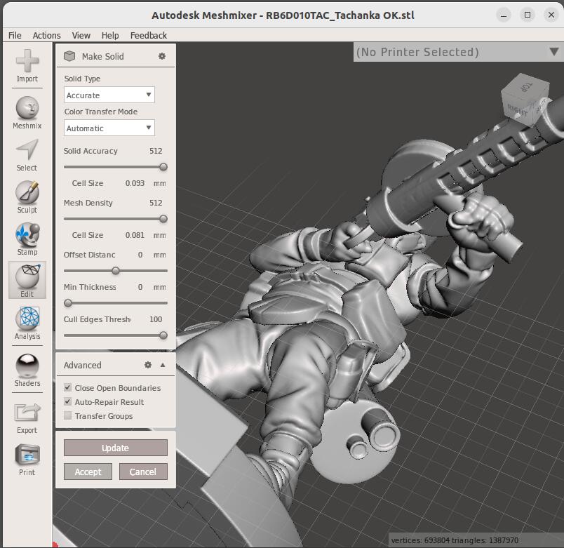
Task: Open the View menu
Action: (x=81, y=35)
